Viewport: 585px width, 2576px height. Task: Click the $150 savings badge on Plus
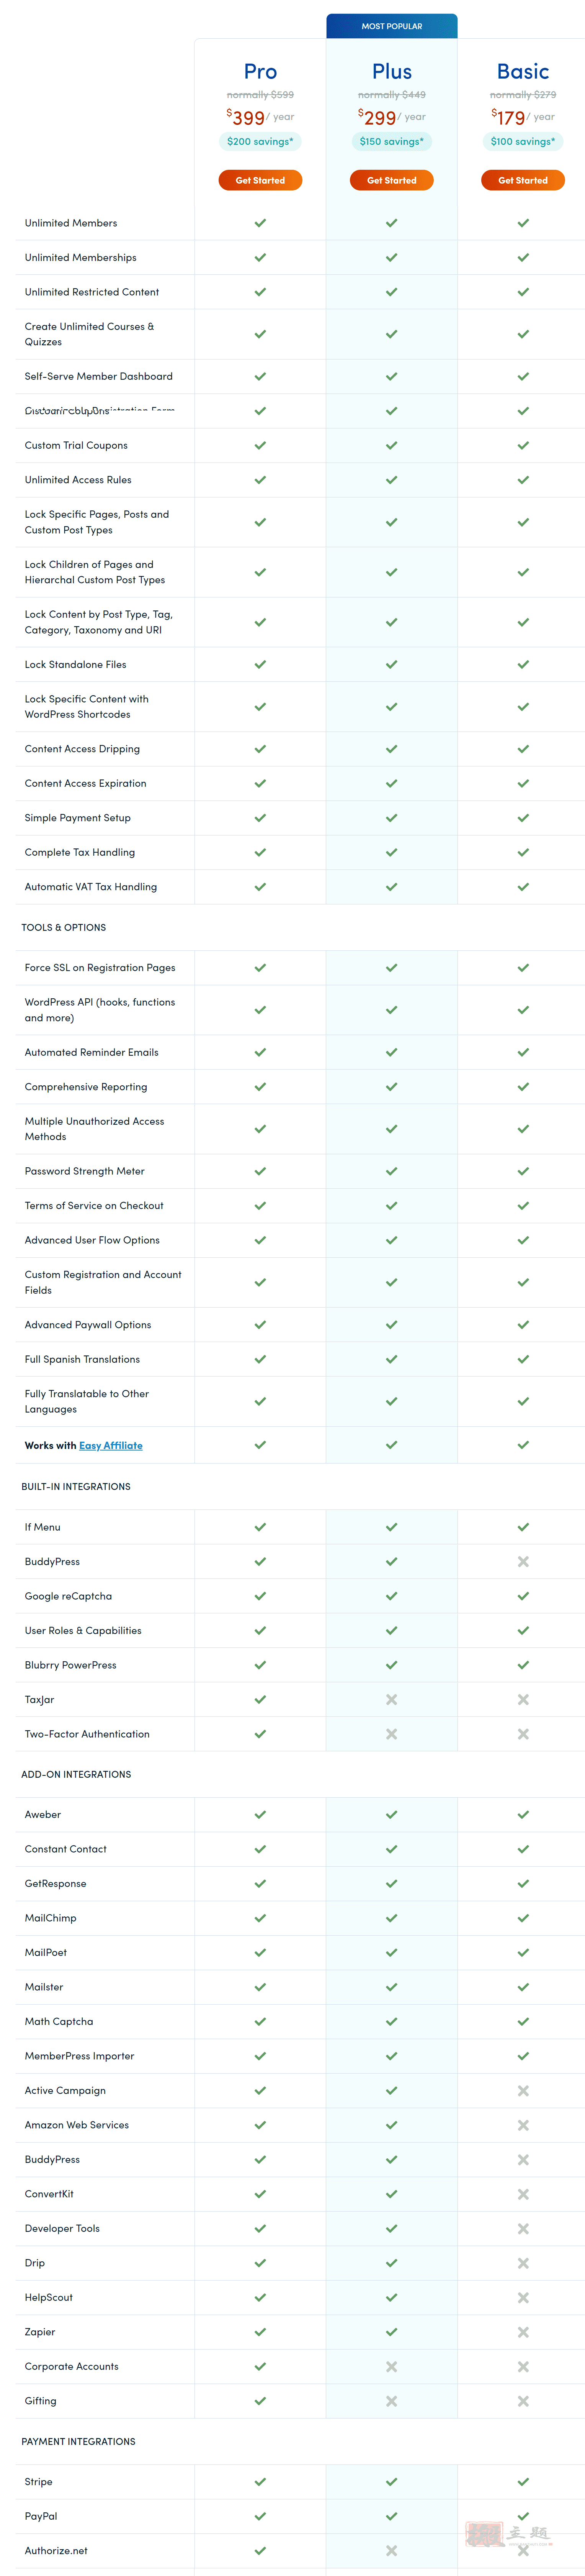(391, 141)
